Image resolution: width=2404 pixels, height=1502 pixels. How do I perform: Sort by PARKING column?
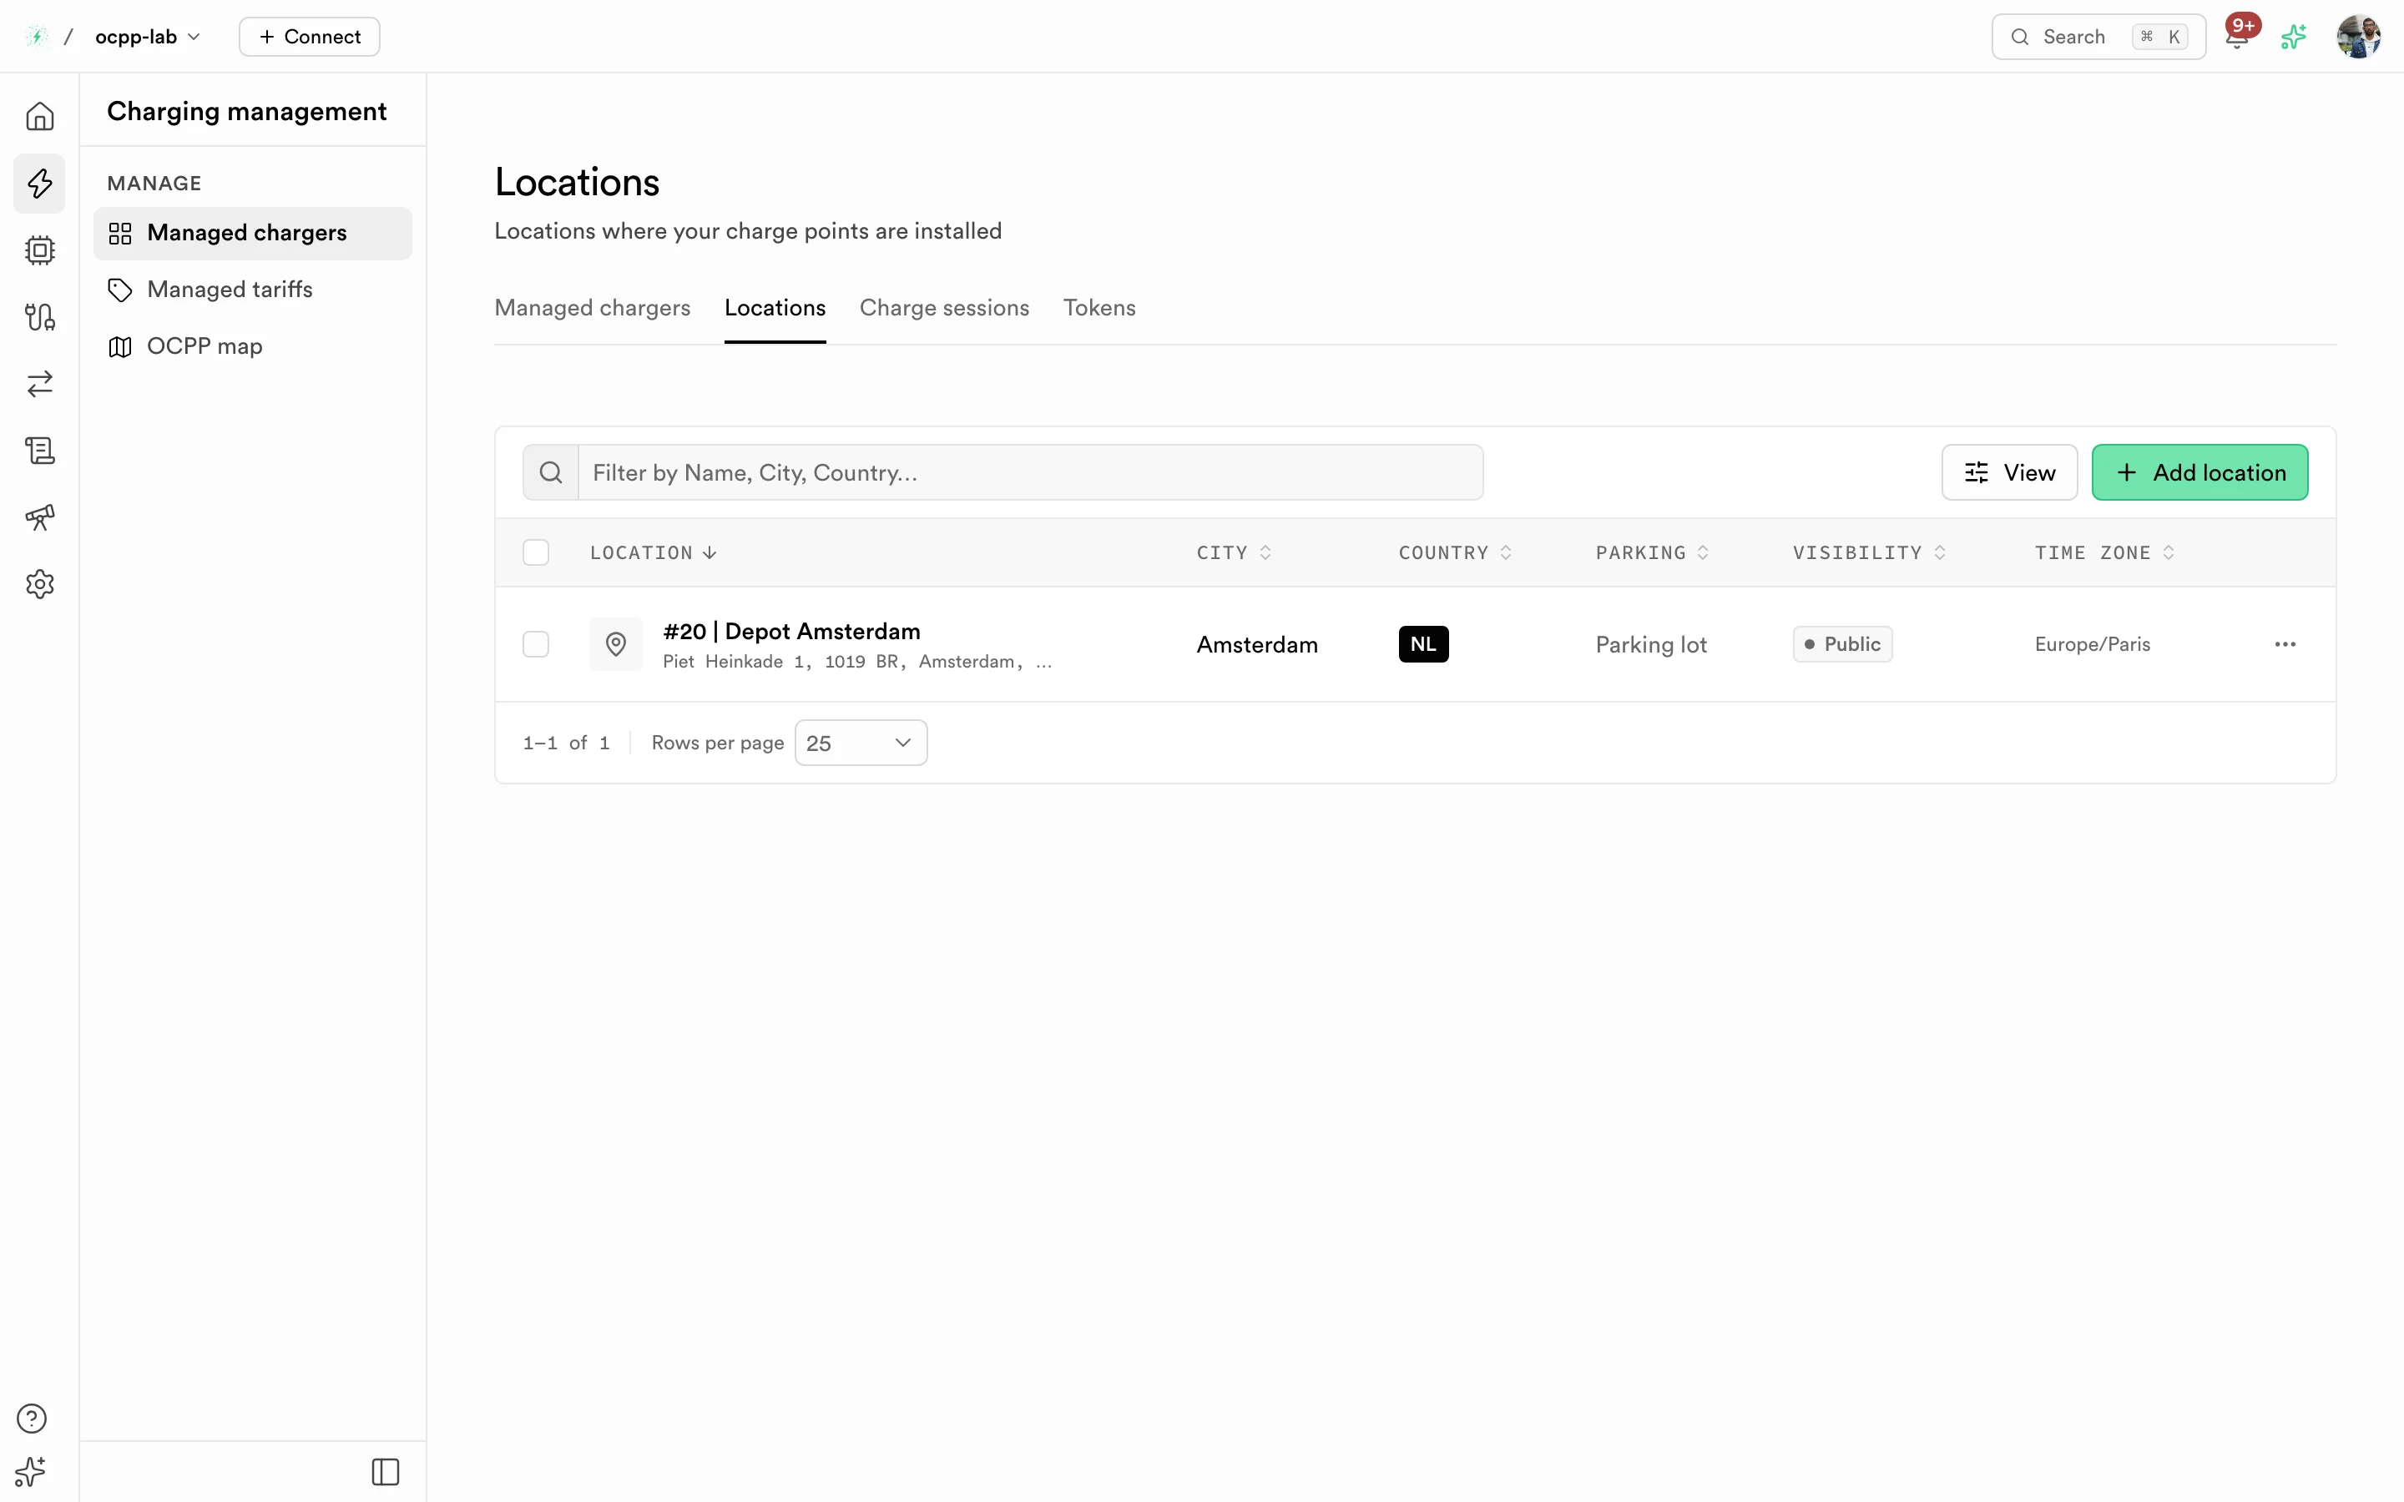coord(1652,552)
